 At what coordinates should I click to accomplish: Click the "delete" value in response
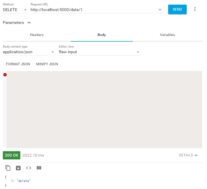[24, 181]
